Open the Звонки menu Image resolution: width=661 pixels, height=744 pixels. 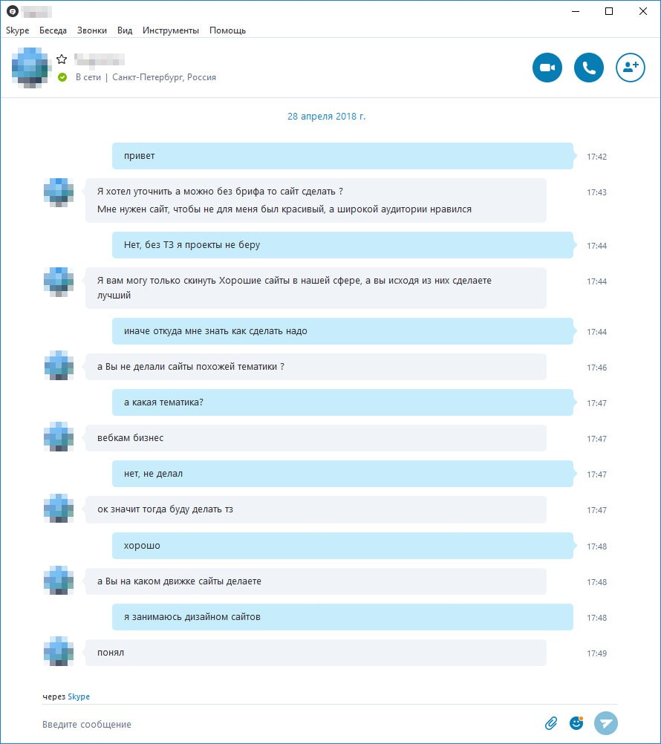click(x=92, y=30)
